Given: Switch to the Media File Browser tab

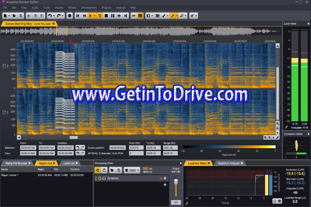Looking at the screenshot, I should pyautogui.click(x=16, y=163).
